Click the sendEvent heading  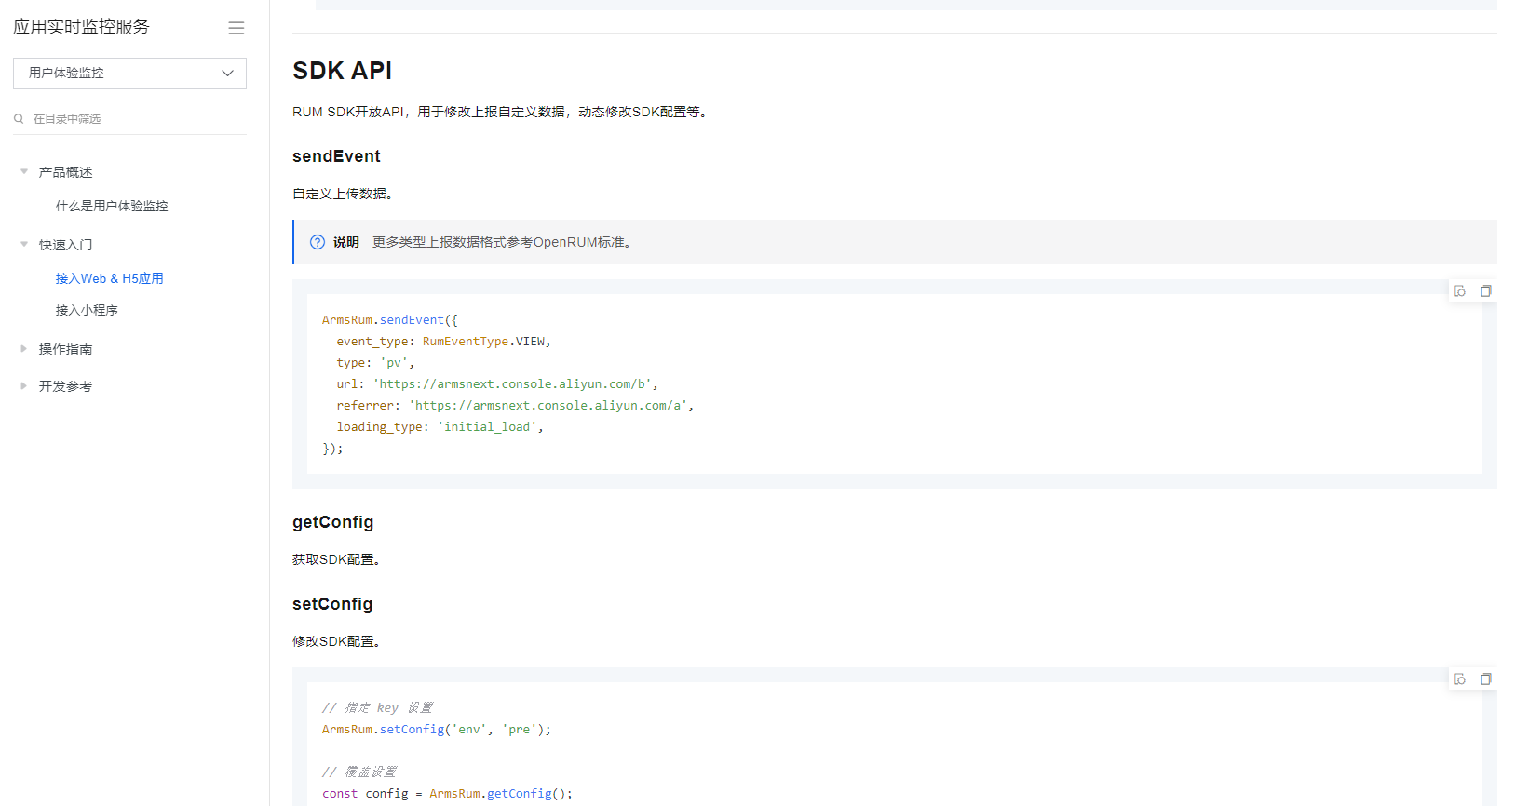tap(336, 156)
